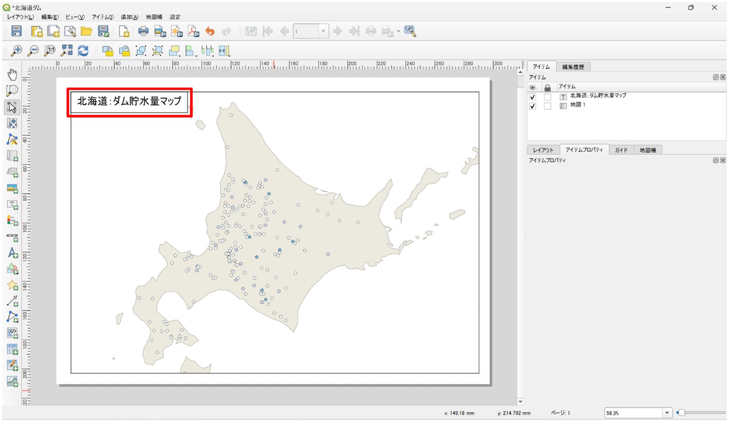Open the 追加 menu

click(129, 17)
